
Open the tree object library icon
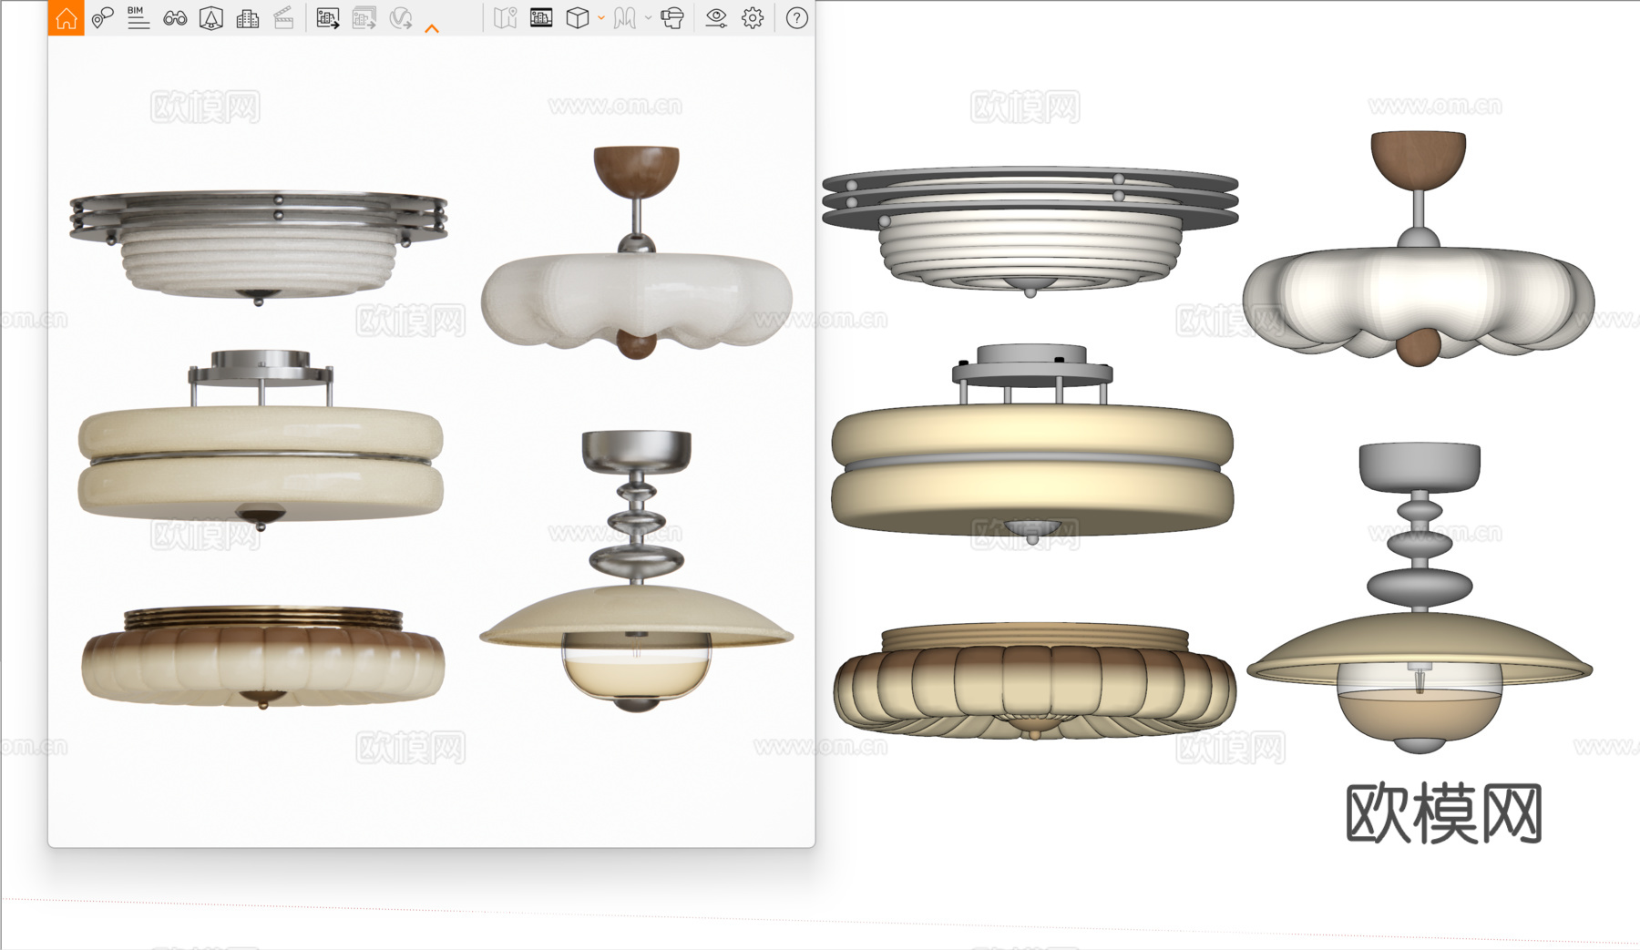point(211,18)
